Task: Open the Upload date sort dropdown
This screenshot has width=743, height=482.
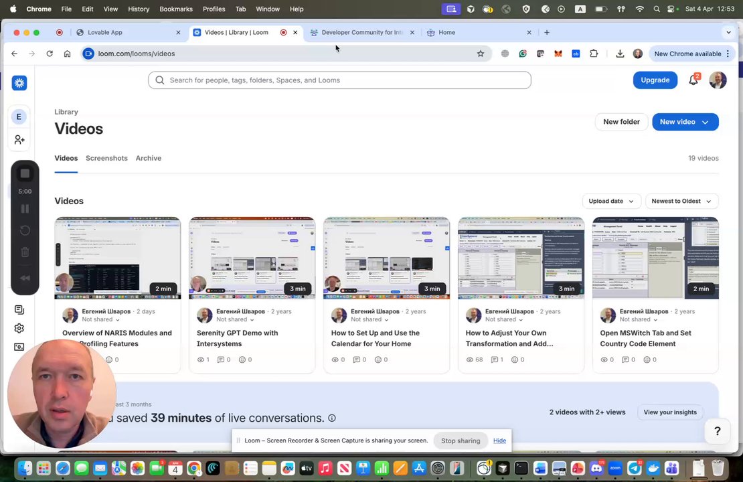Action: 611,201
